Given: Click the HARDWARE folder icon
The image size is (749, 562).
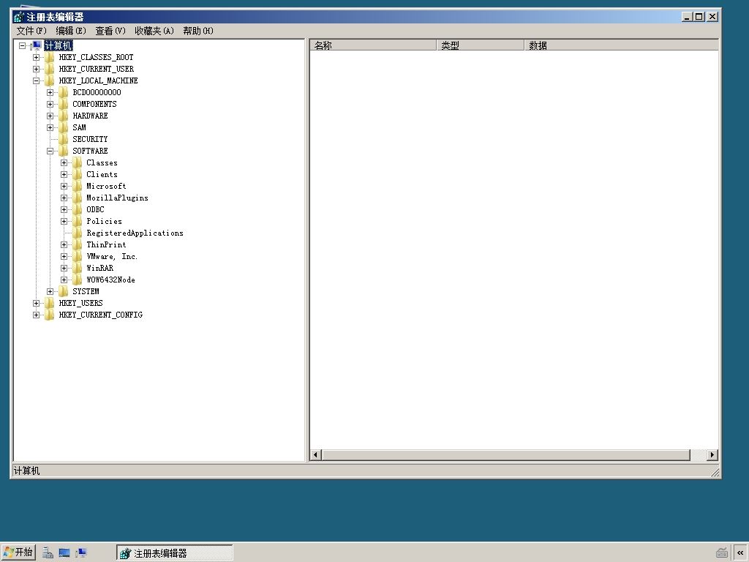Looking at the screenshot, I should pos(63,116).
